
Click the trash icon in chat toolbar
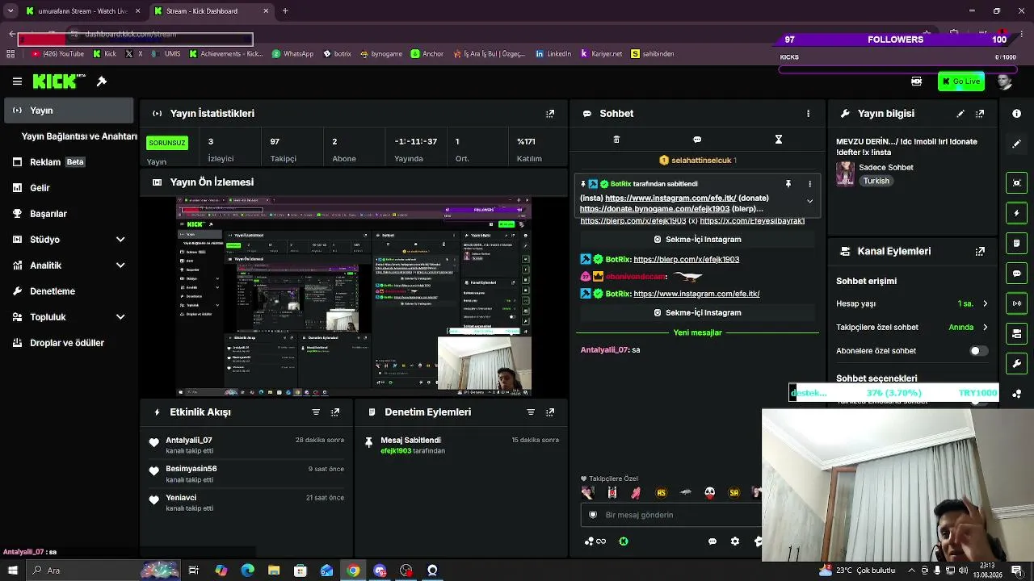[x=616, y=140]
